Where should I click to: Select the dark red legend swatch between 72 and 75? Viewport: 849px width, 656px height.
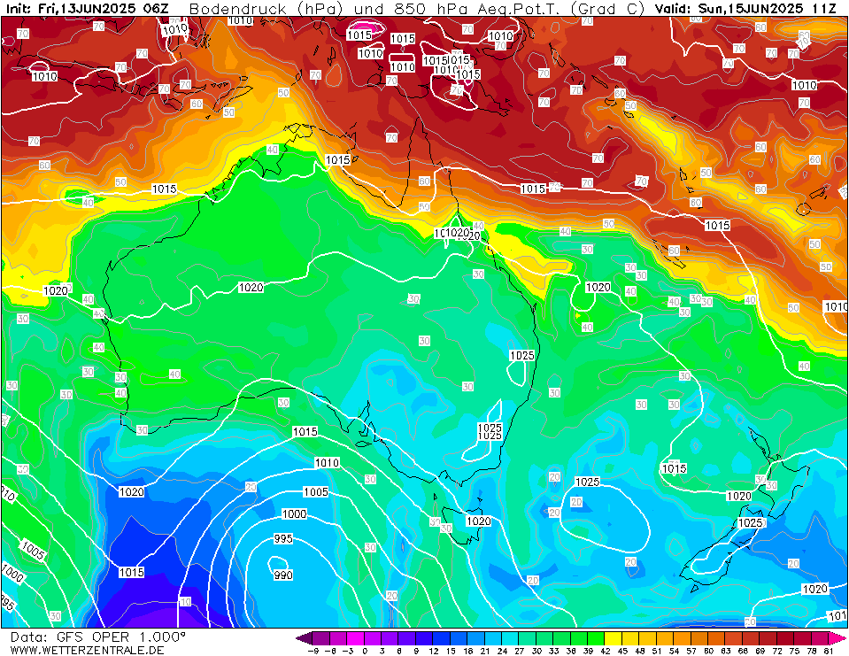(x=785, y=638)
